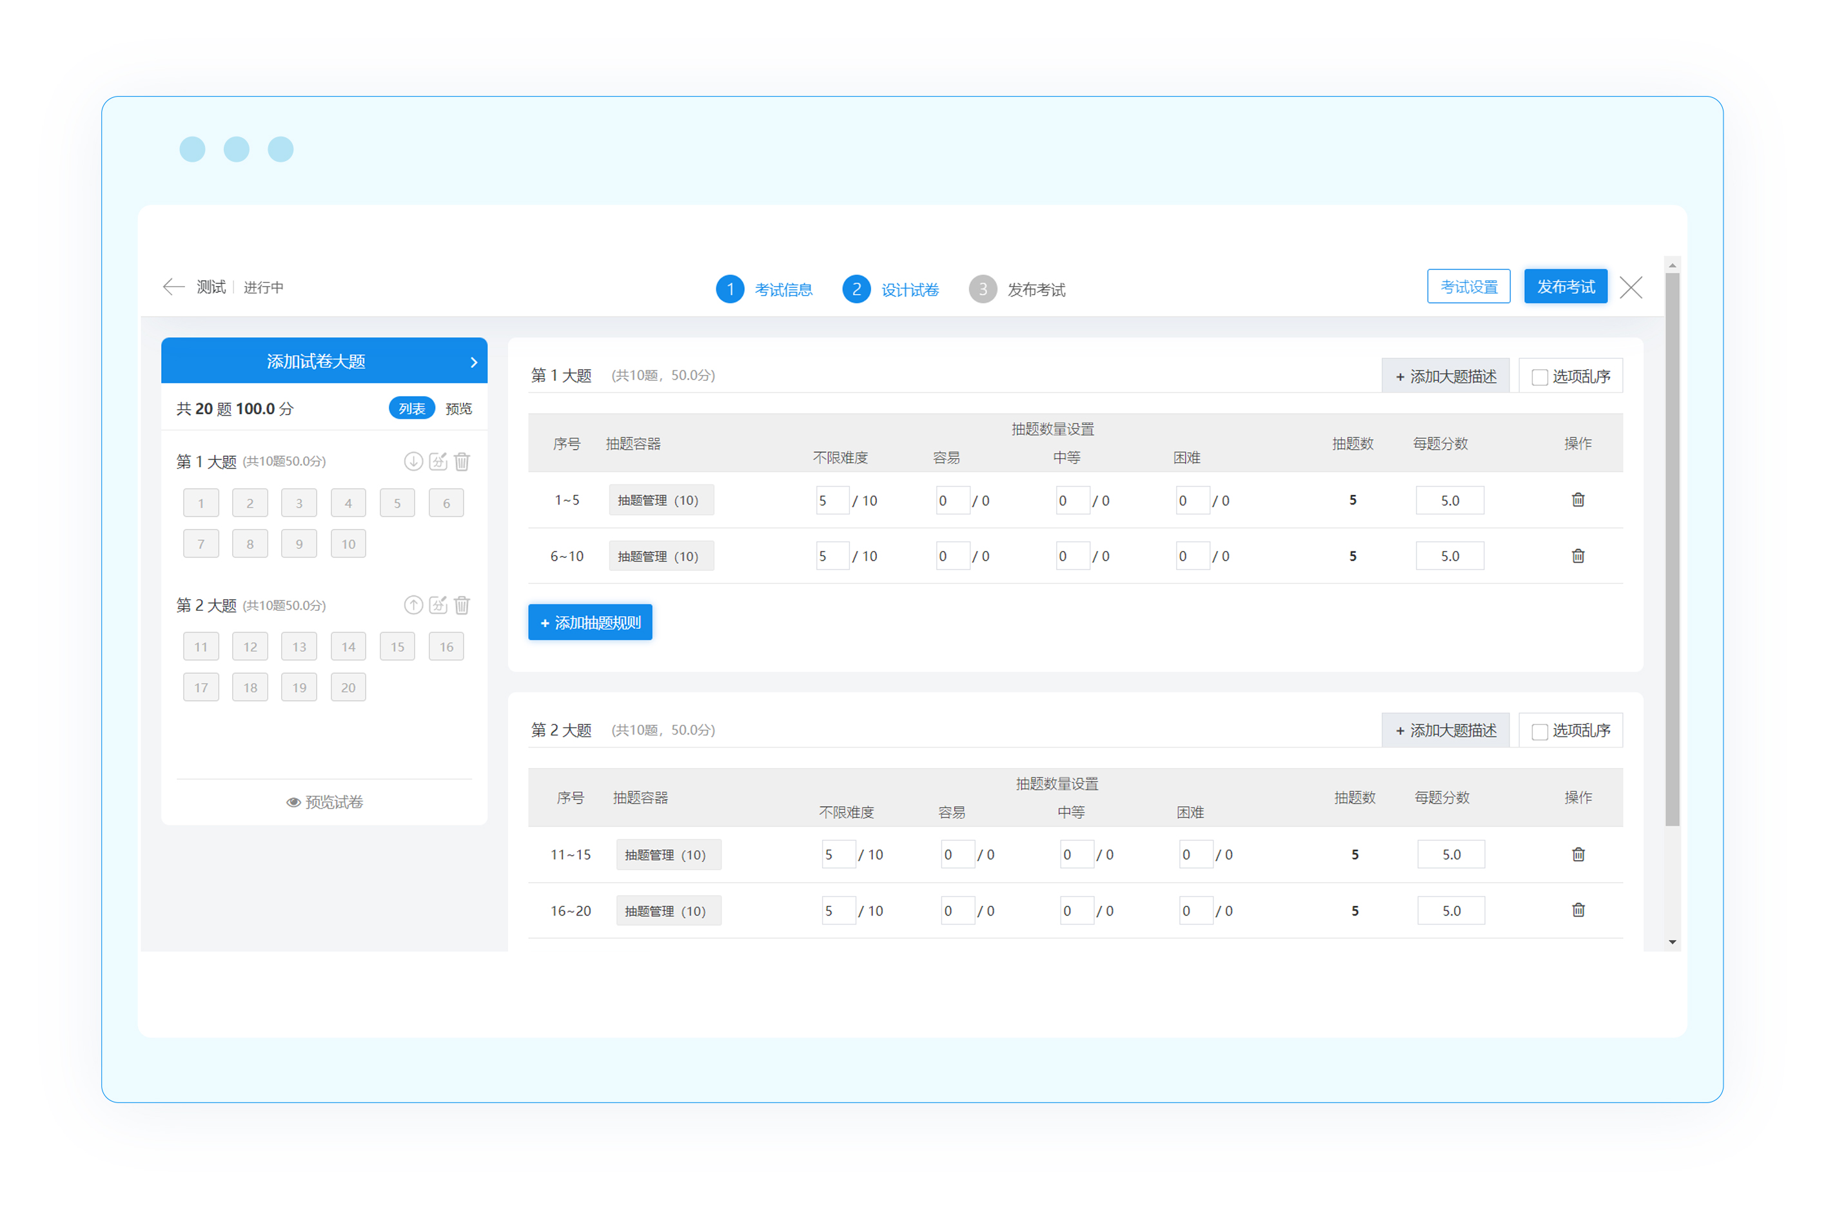Switch sidebar to 列表 view
Viewport: 1826px width, 1210px height.
tap(411, 408)
